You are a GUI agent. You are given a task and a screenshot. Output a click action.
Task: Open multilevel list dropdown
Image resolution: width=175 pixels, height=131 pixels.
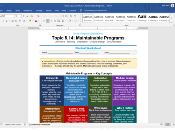pyautogui.click(x=58, y=16)
